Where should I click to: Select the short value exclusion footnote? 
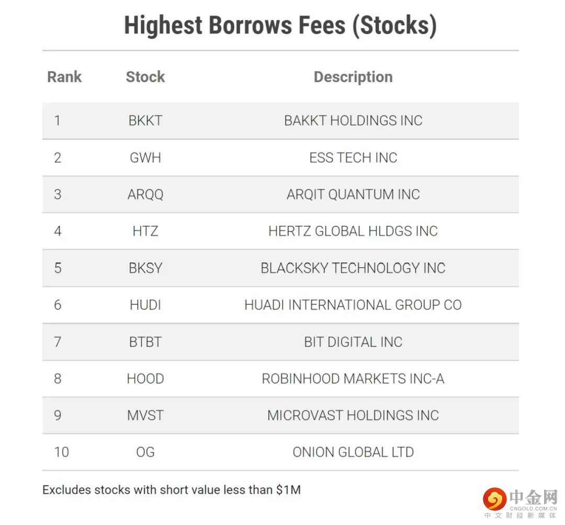(x=172, y=490)
